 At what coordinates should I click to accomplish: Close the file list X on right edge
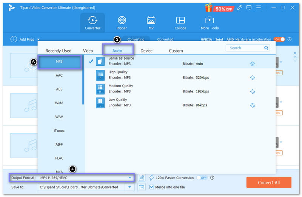(x=295, y=53)
